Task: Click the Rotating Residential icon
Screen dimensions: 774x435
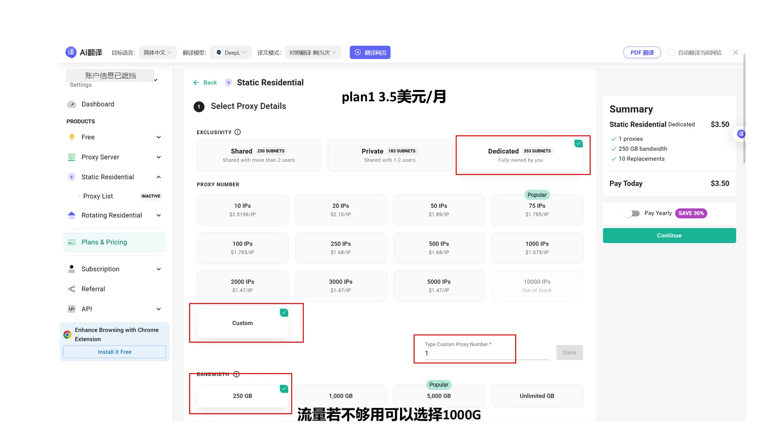Action: coord(72,215)
